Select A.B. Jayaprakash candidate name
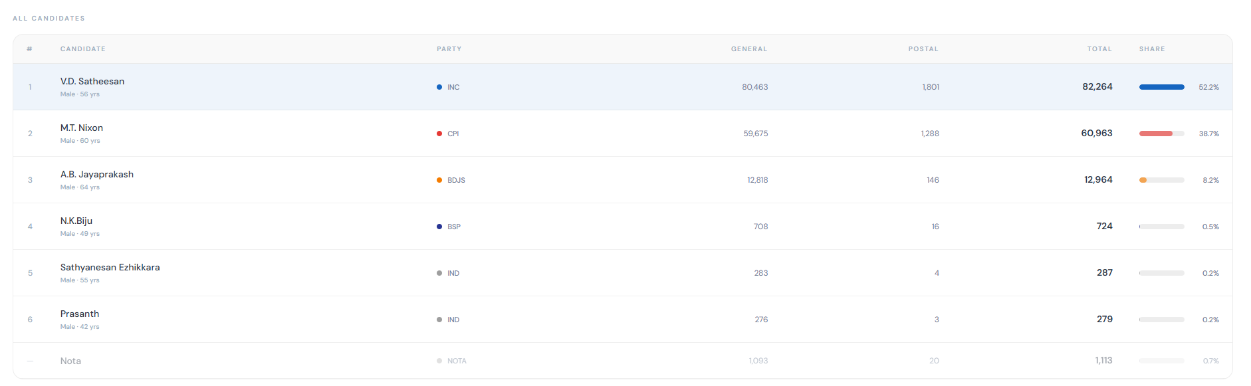The image size is (1251, 386). pyautogui.click(x=97, y=174)
